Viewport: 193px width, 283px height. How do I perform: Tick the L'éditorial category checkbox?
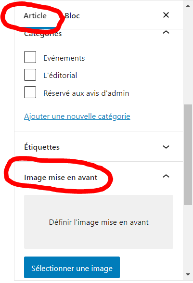pyautogui.click(x=30, y=75)
